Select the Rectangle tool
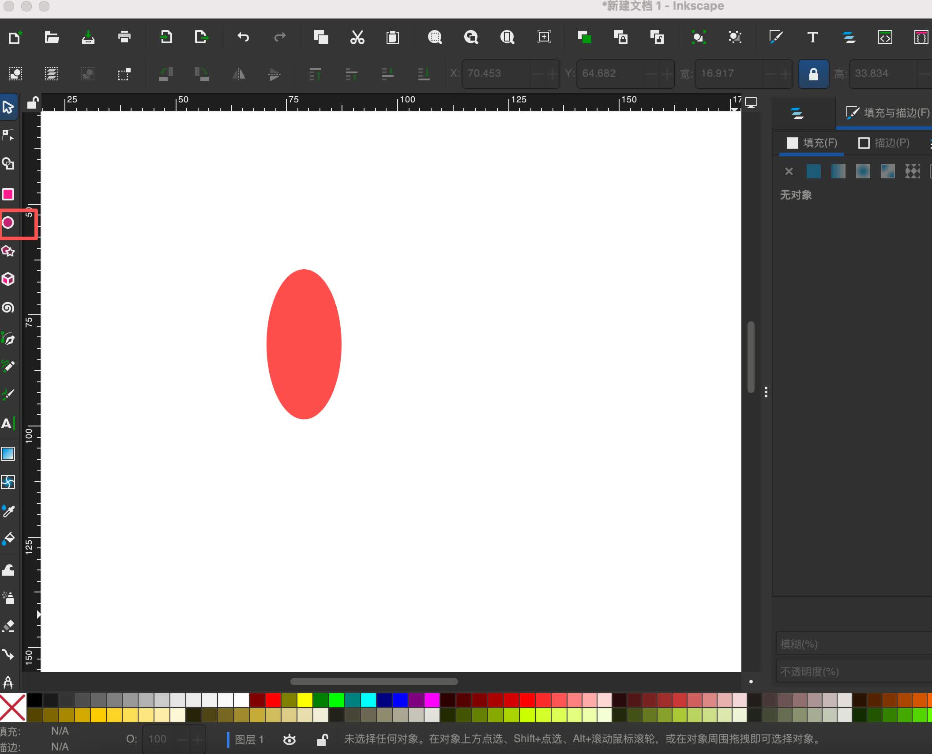The width and height of the screenshot is (932, 754). [8, 194]
